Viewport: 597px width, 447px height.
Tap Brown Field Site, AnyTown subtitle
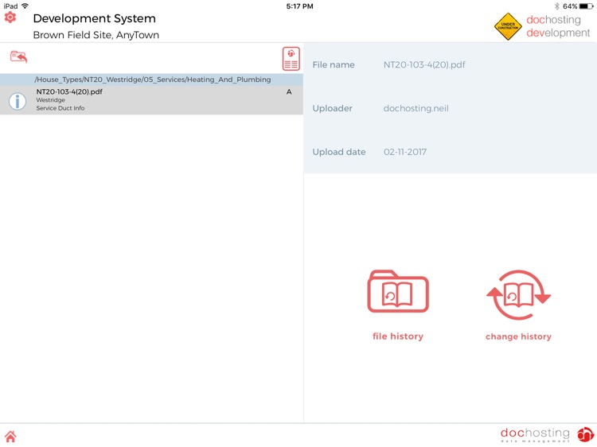tap(96, 35)
